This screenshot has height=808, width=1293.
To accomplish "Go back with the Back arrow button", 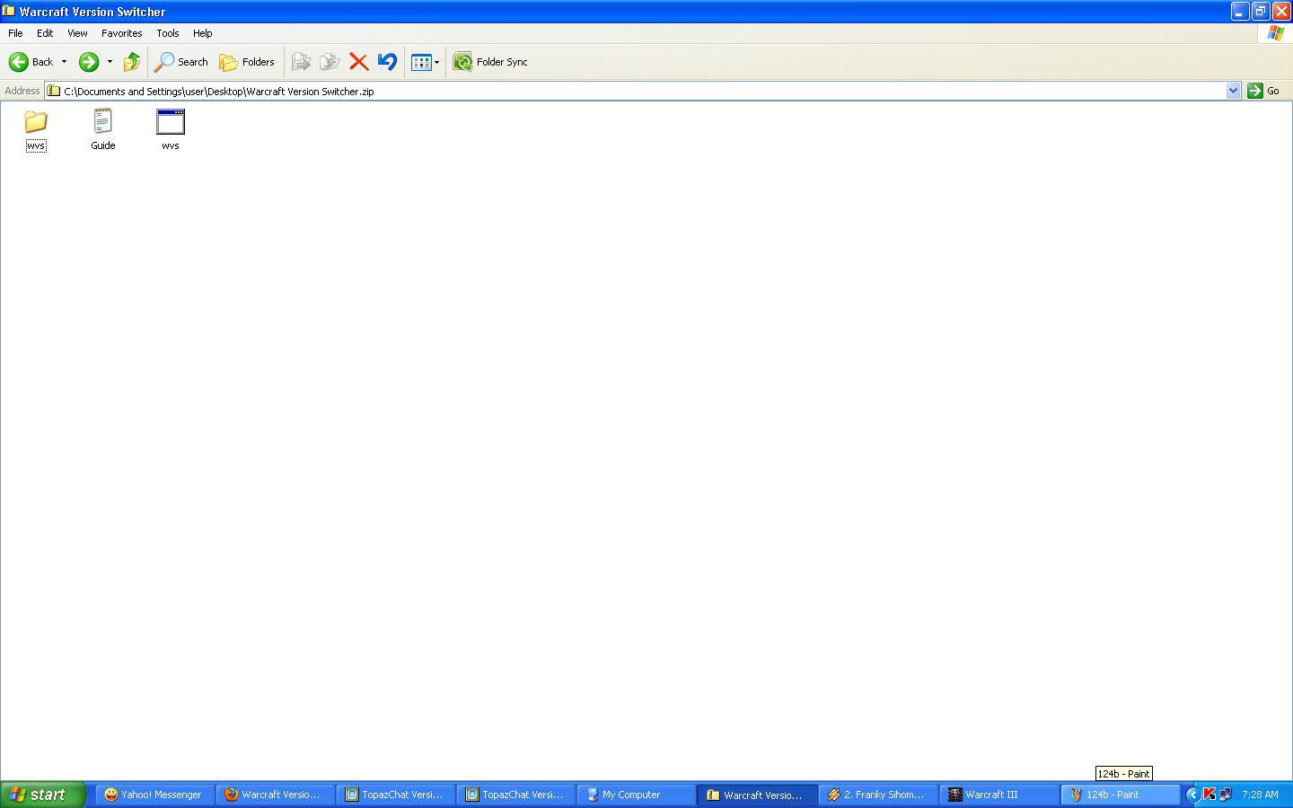I will click(x=31, y=62).
